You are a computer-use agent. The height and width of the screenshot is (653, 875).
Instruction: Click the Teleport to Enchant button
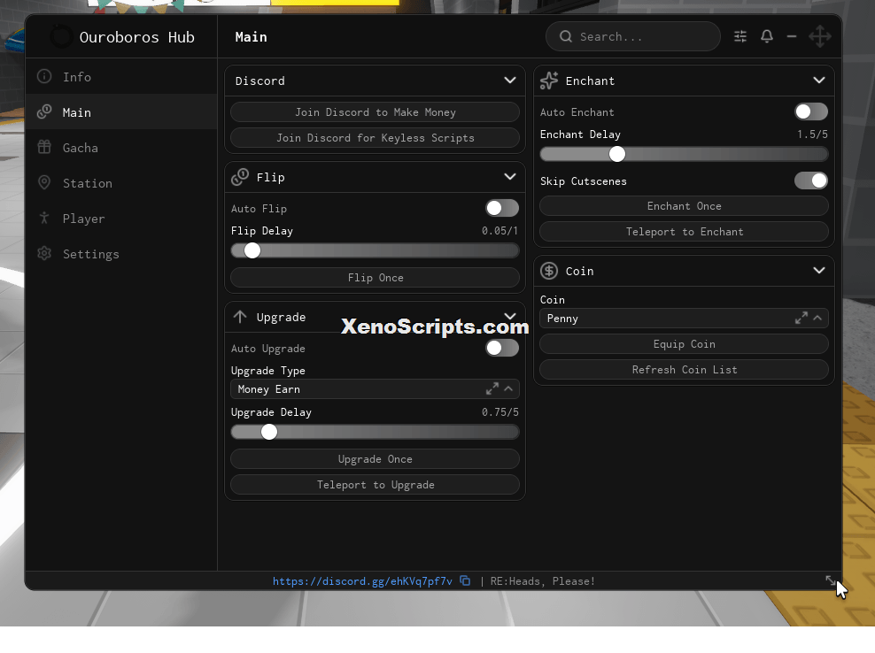685,232
